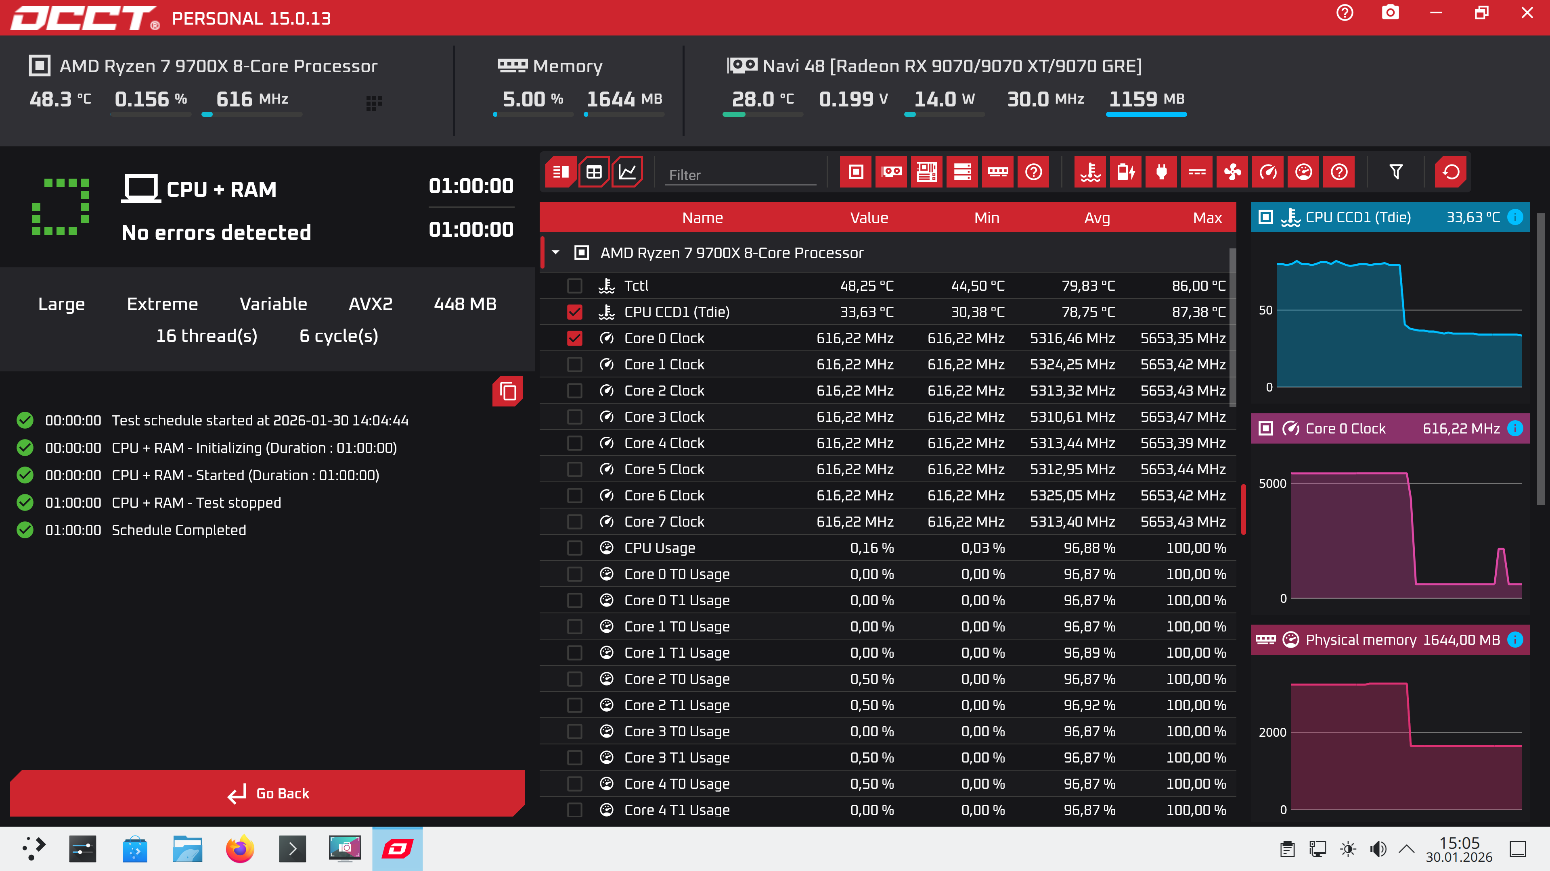
Task: Toggle the GPU sensor category filter
Action: tap(891, 173)
